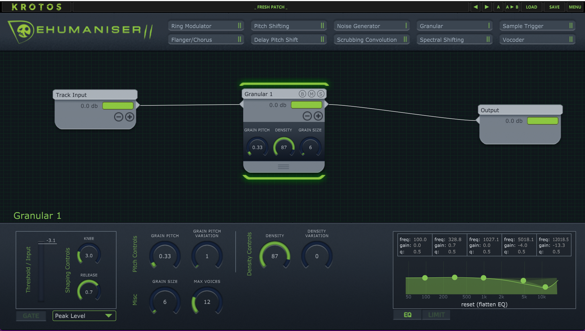Image resolution: width=585 pixels, height=331 pixels.
Task: Add a Noise Generator module
Action: [x=372, y=26]
